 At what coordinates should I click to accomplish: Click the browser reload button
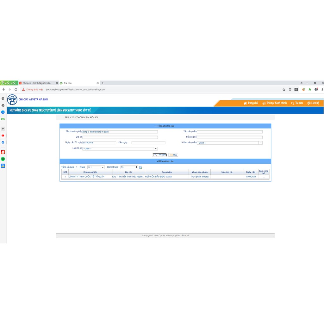16,90
